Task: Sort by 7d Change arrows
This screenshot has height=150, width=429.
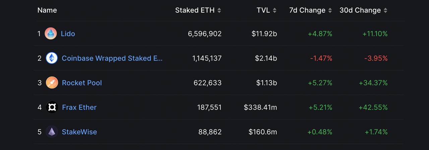Action: click(330, 10)
